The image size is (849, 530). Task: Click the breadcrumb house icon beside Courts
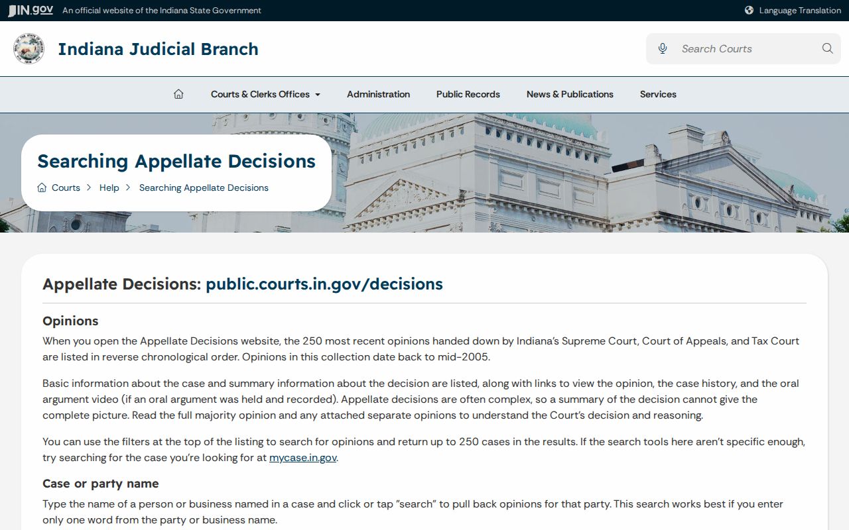pos(42,187)
